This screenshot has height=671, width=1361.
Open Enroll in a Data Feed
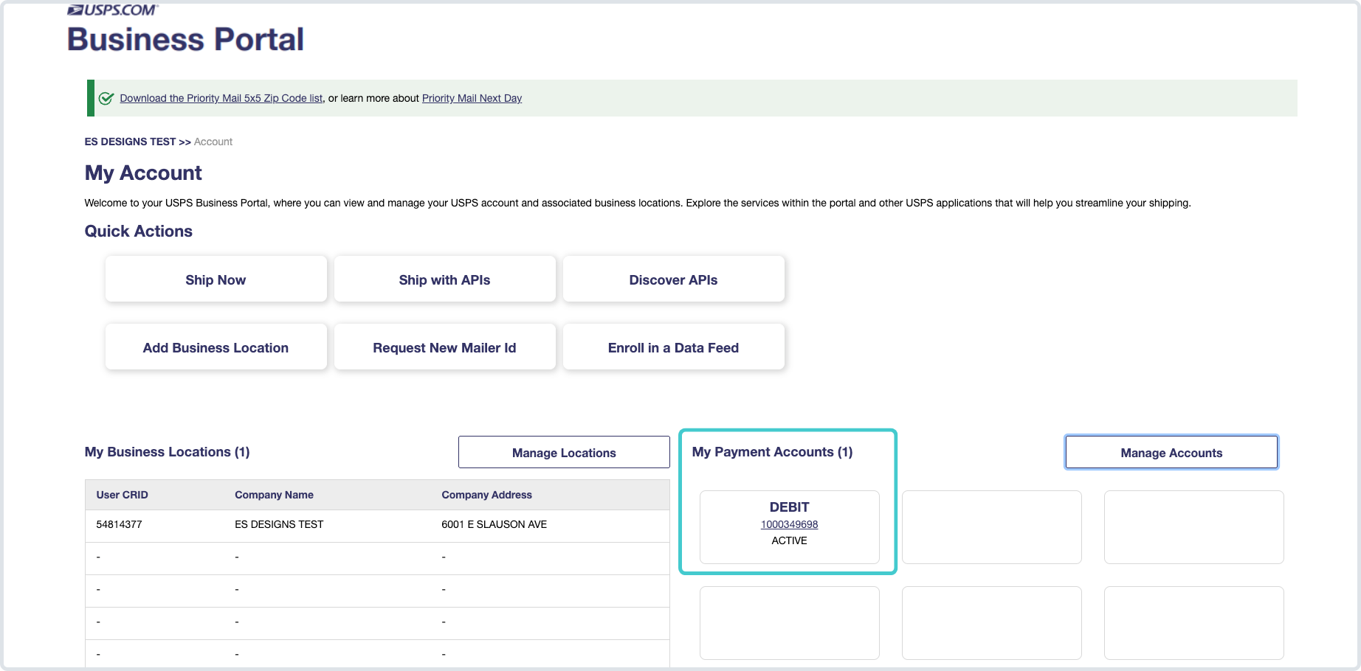(x=673, y=347)
